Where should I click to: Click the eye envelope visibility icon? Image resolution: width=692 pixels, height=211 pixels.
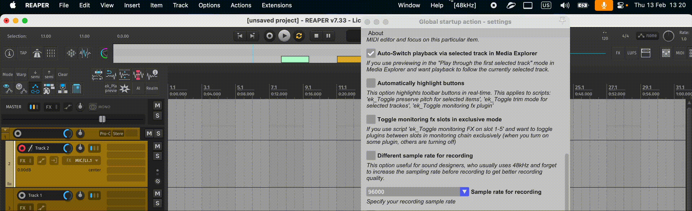pos(8,88)
